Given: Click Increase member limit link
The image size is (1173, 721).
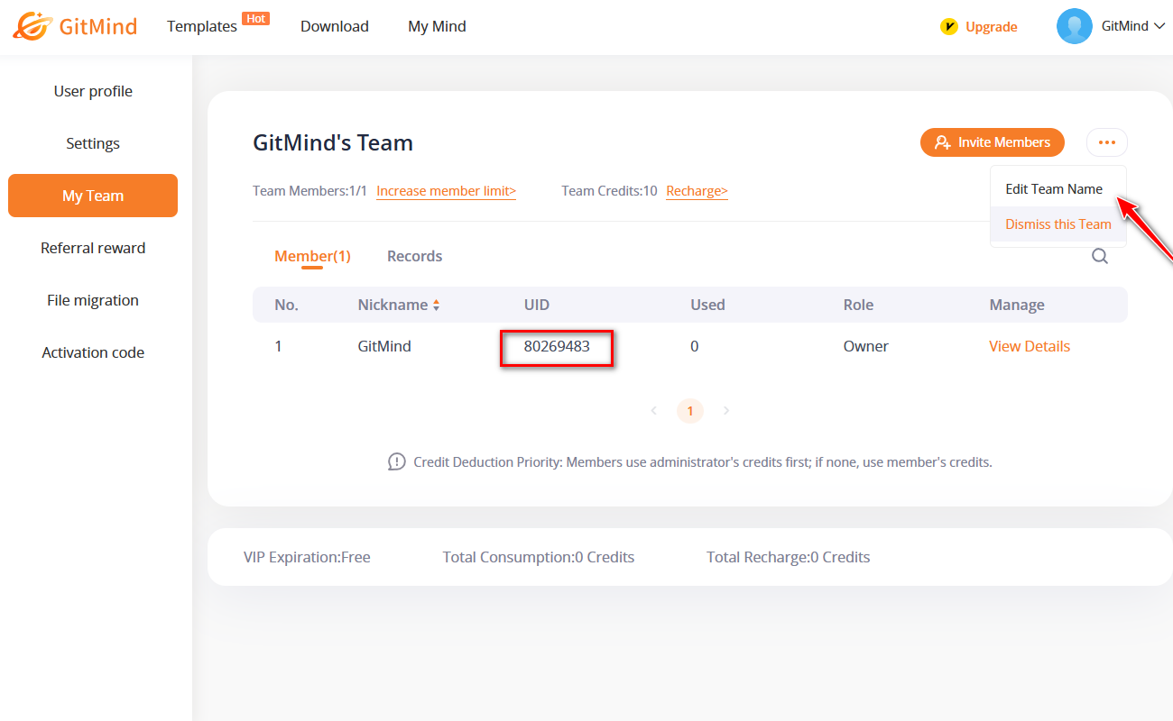Looking at the screenshot, I should (446, 191).
